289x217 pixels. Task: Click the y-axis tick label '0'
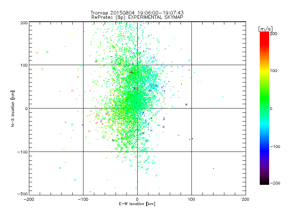coord(26,109)
